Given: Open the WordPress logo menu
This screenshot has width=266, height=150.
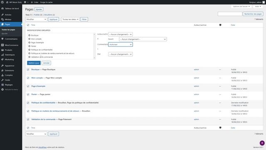Looking at the screenshot, I should tap(2, 2).
